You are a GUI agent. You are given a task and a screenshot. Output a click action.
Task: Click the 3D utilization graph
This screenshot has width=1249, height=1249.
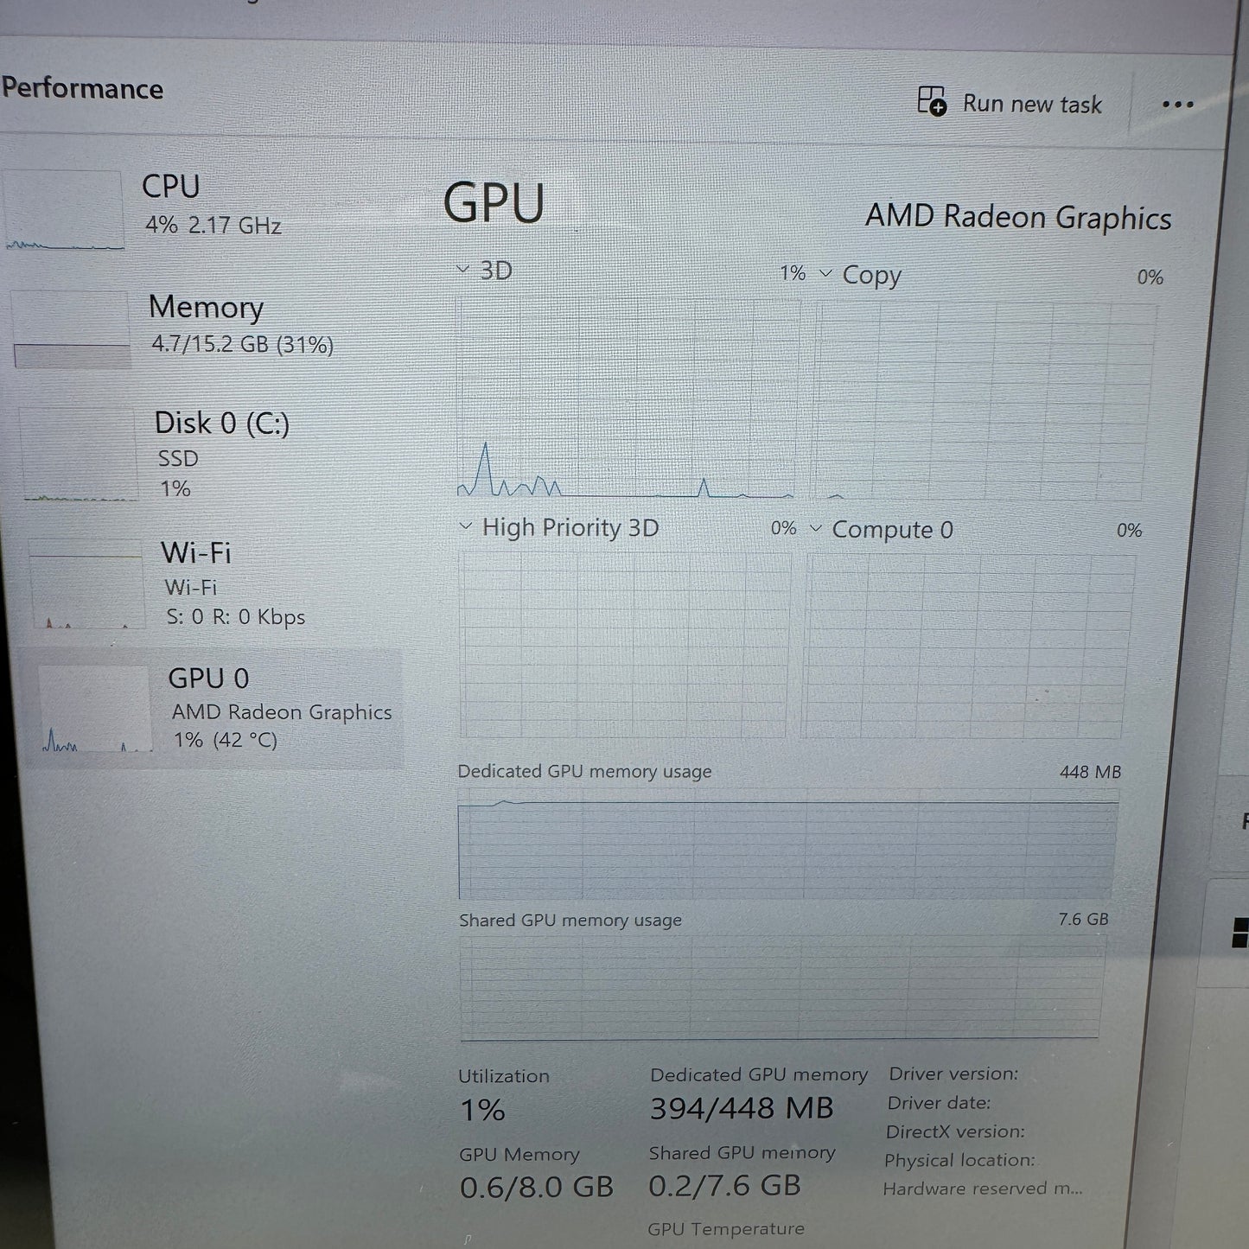(627, 398)
